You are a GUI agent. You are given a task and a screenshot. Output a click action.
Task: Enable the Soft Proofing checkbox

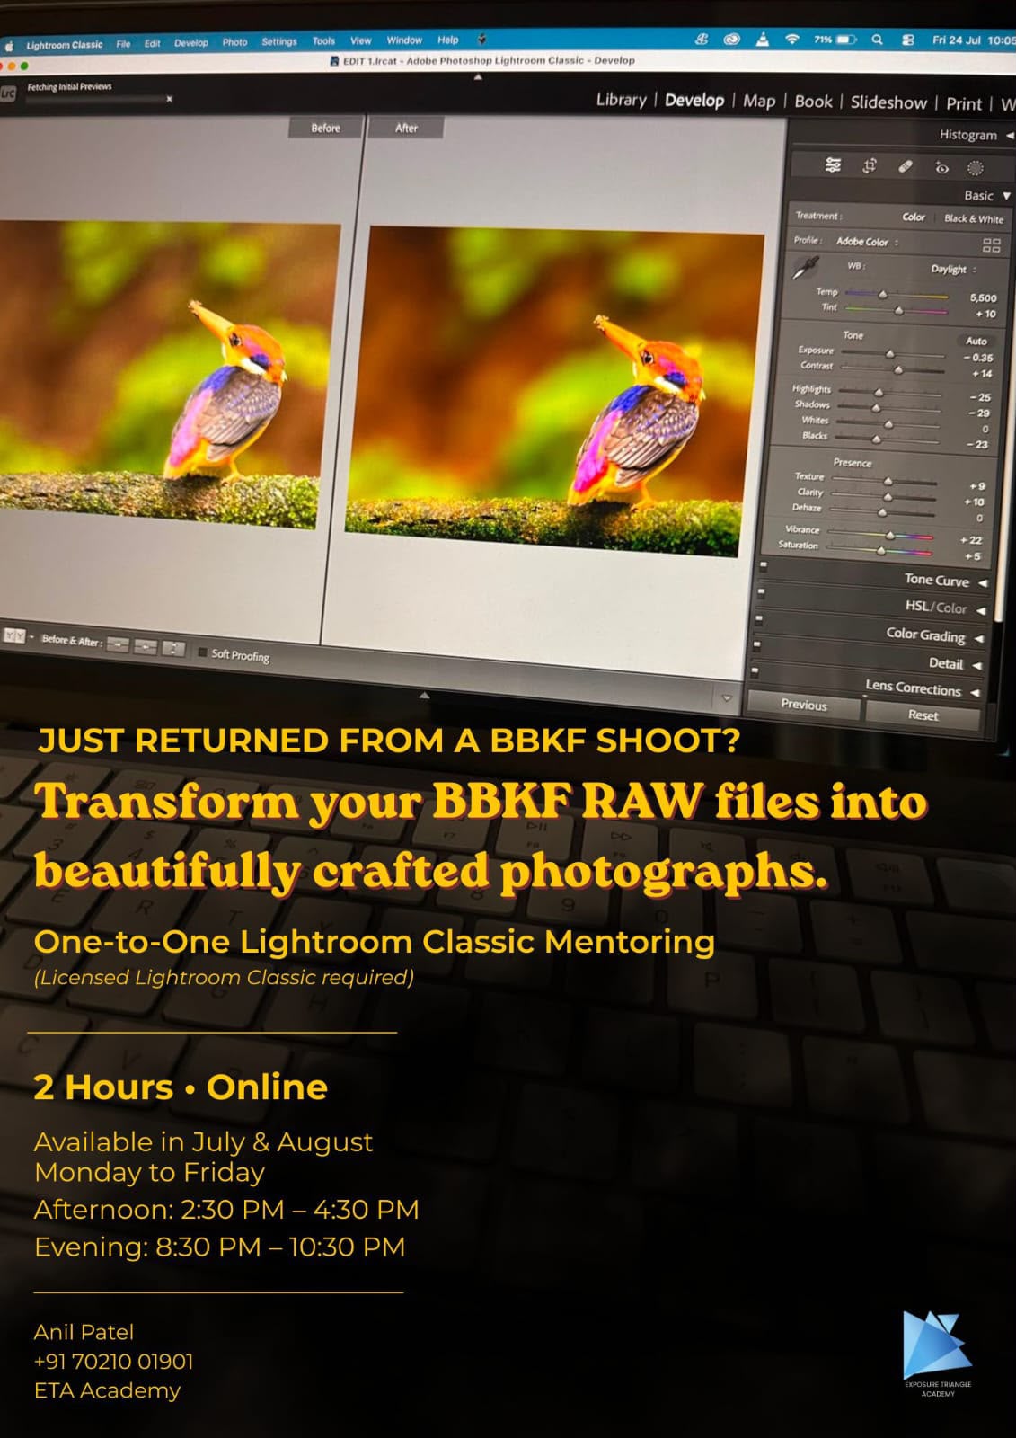pyautogui.click(x=202, y=652)
